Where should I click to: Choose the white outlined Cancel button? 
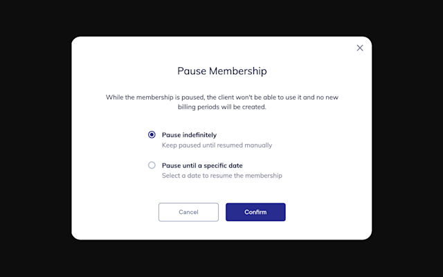pyautogui.click(x=188, y=212)
